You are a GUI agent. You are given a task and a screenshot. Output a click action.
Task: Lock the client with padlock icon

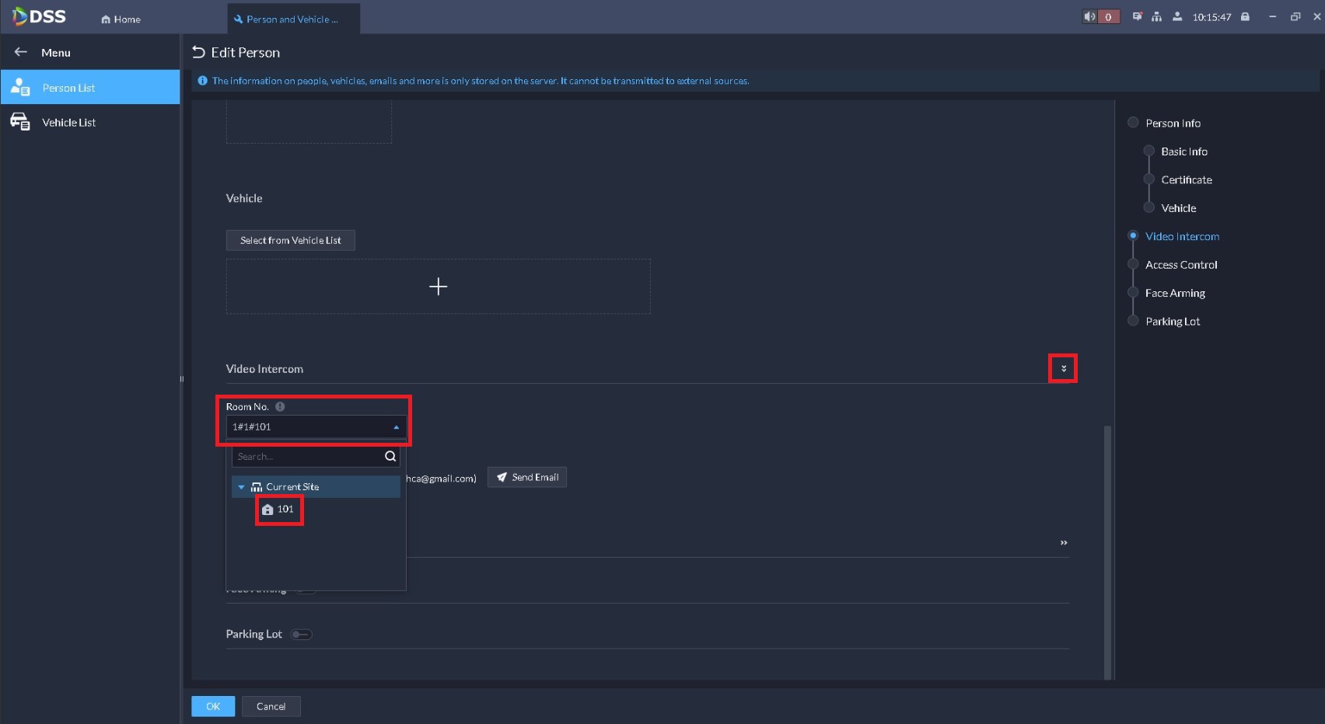click(x=1245, y=16)
